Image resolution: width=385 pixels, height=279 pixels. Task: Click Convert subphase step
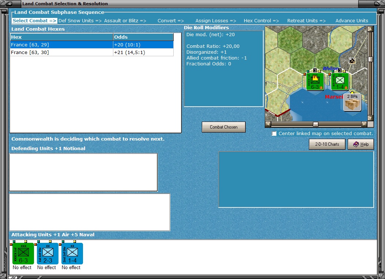(171, 20)
